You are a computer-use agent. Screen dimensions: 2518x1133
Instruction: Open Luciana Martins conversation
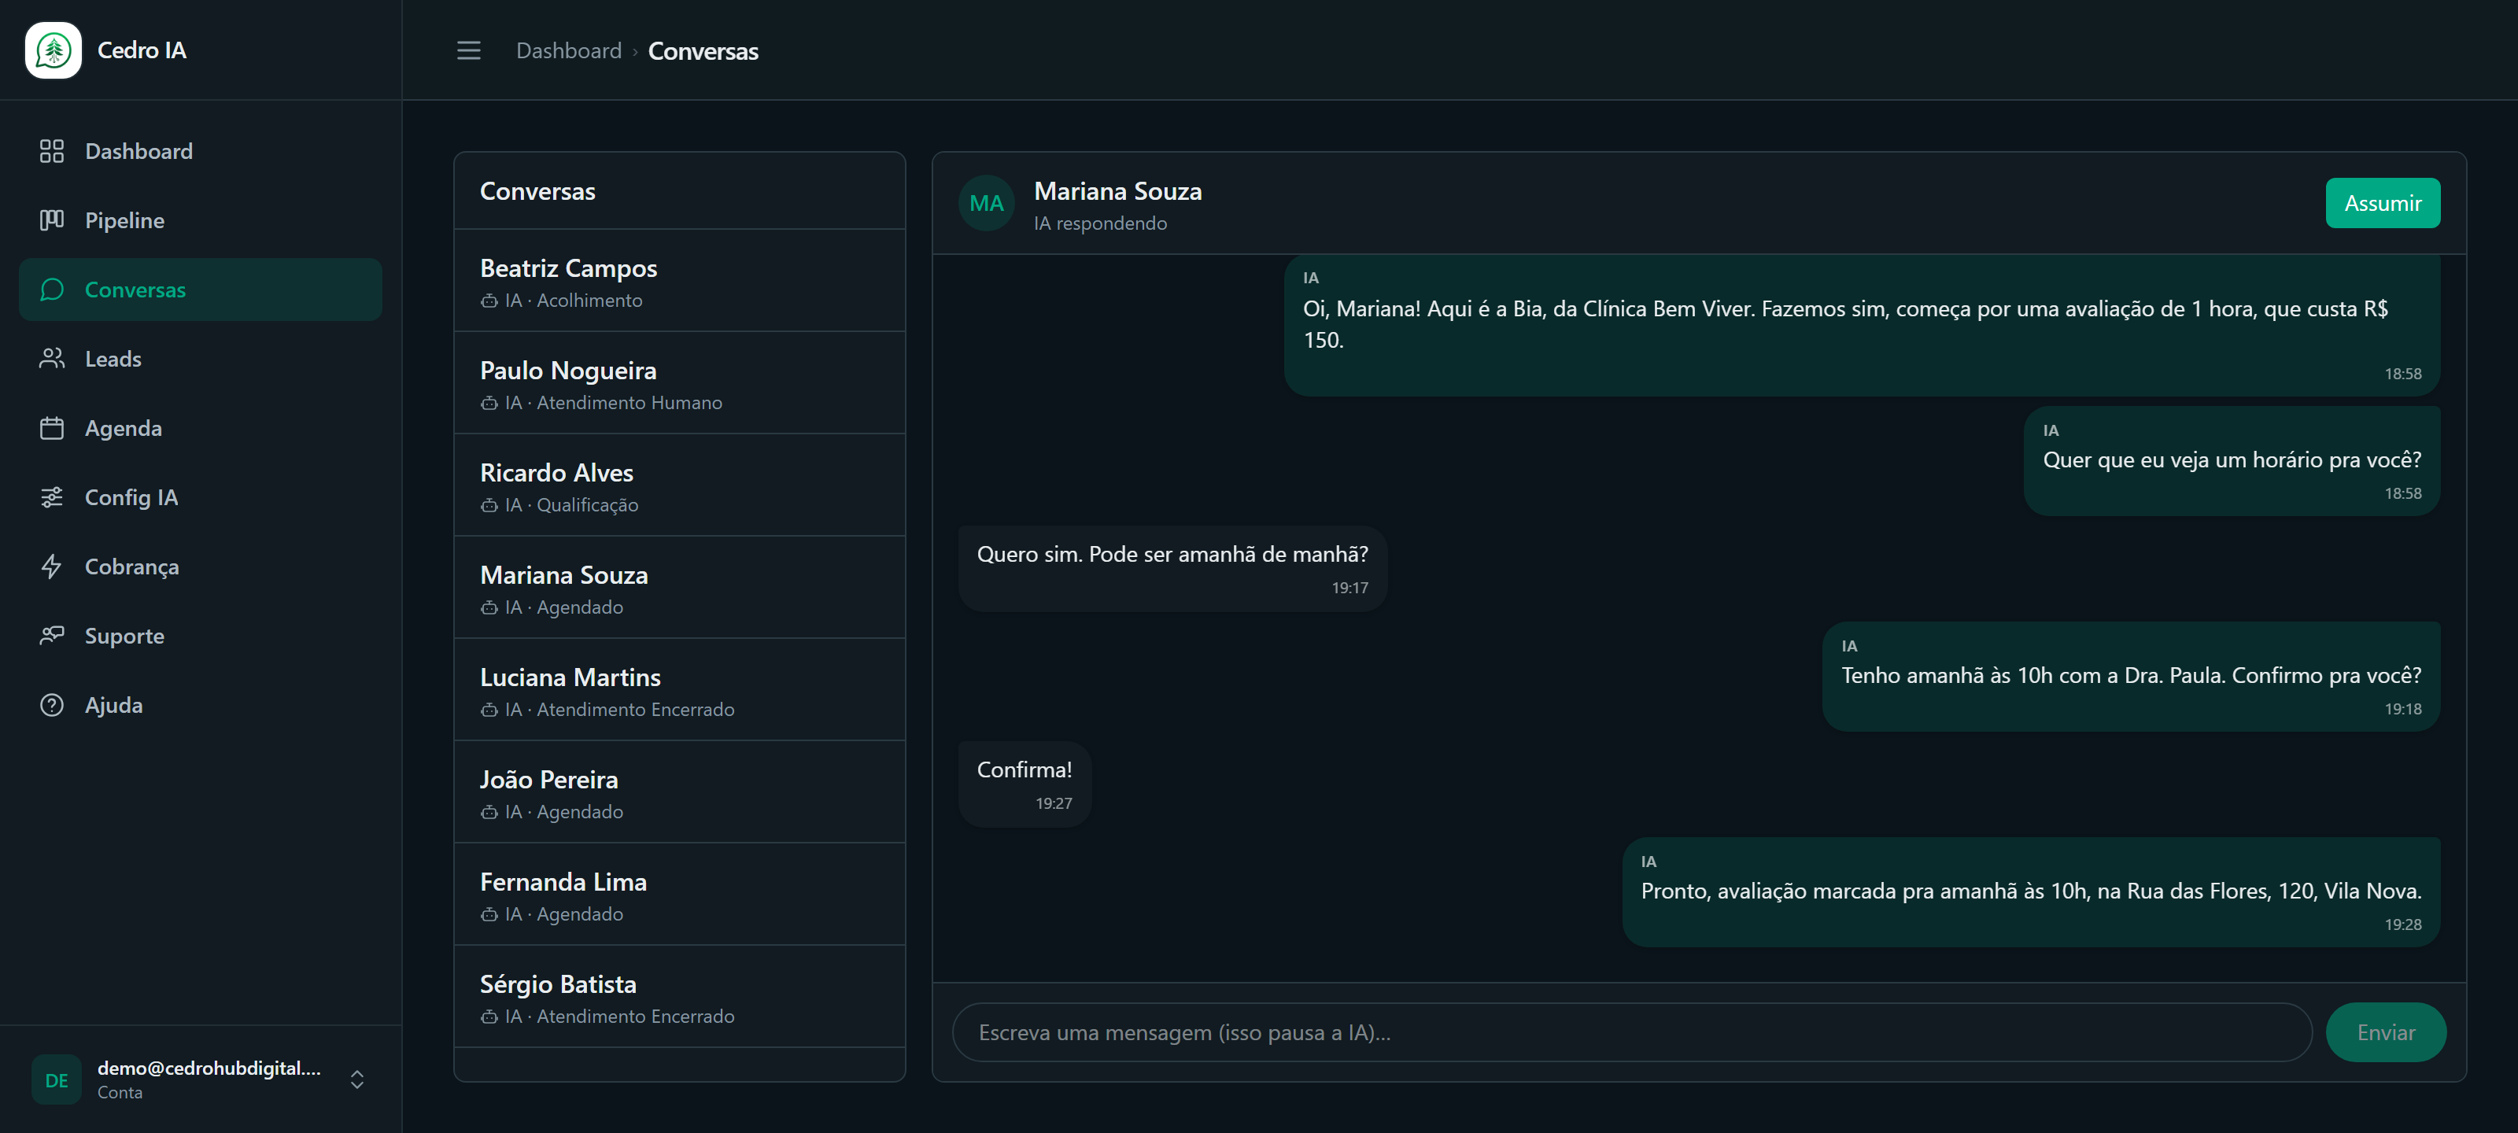(679, 690)
